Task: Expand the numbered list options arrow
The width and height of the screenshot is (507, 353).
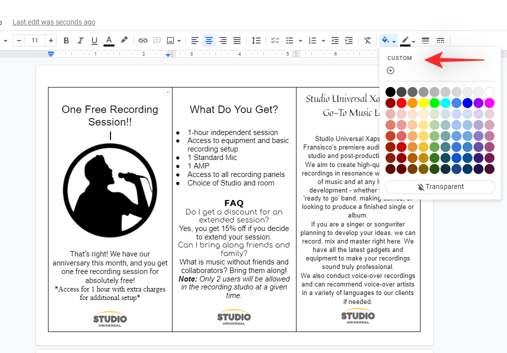Action: click(x=323, y=41)
